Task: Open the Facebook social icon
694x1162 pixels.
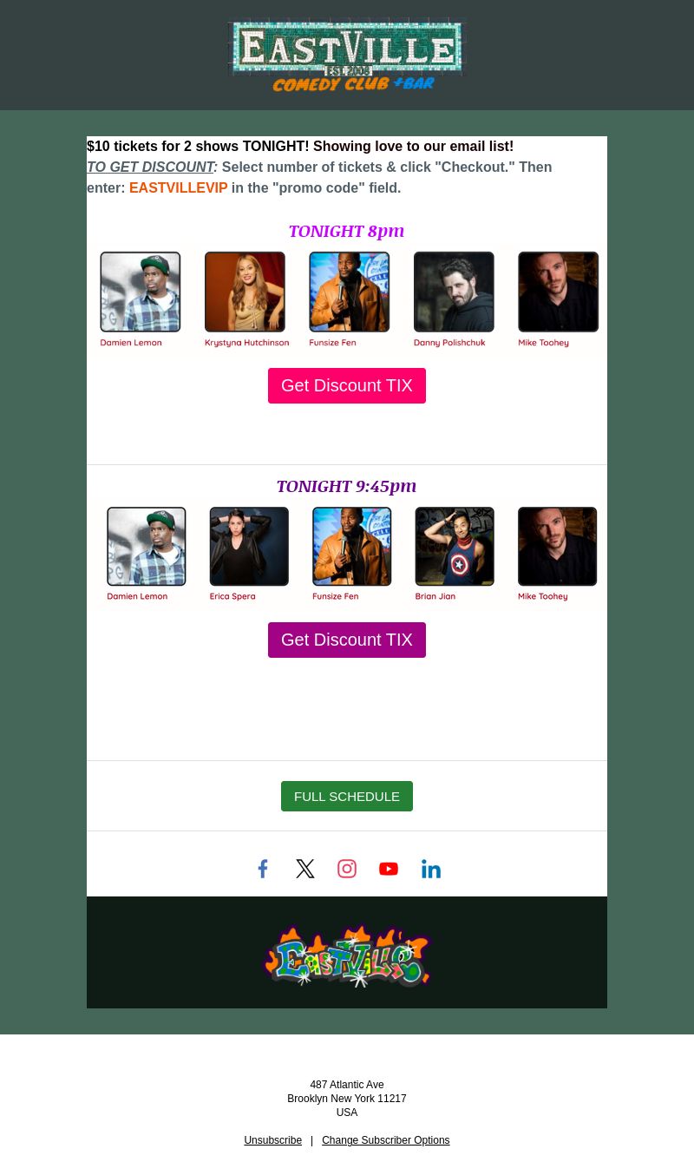Action: tap(263, 869)
